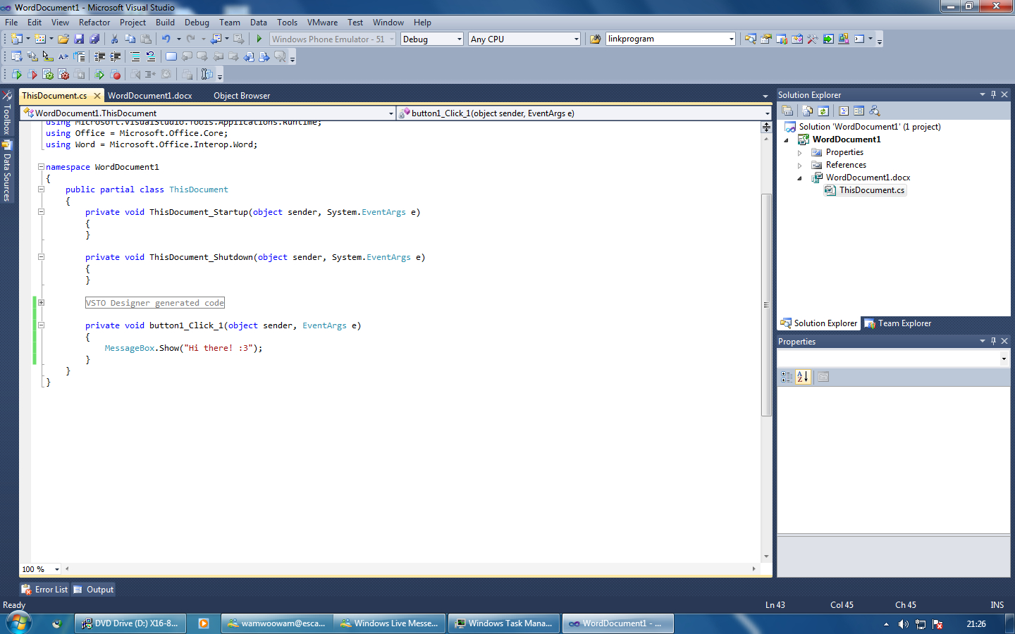Image resolution: width=1015 pixels, height=634 pixels.
Task: Switch to the Team Explorer tab
Action: point(898,323)
